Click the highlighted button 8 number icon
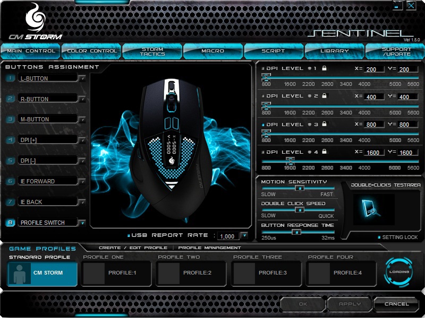The image size is (425, 318). pyautogui.click(x=10, y=223)
